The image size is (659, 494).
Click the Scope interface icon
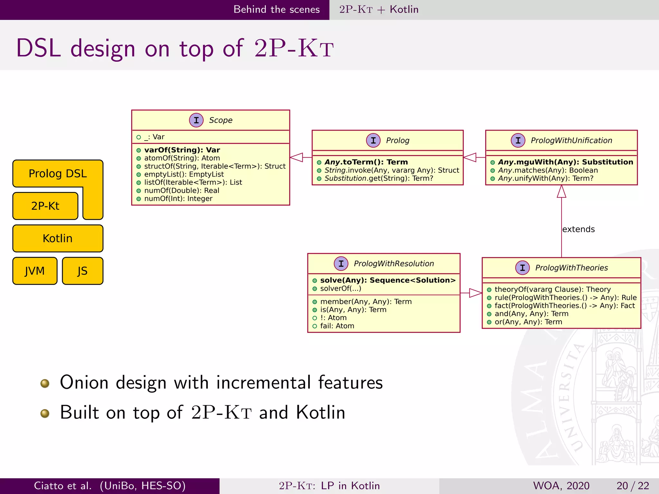(196, 120)
